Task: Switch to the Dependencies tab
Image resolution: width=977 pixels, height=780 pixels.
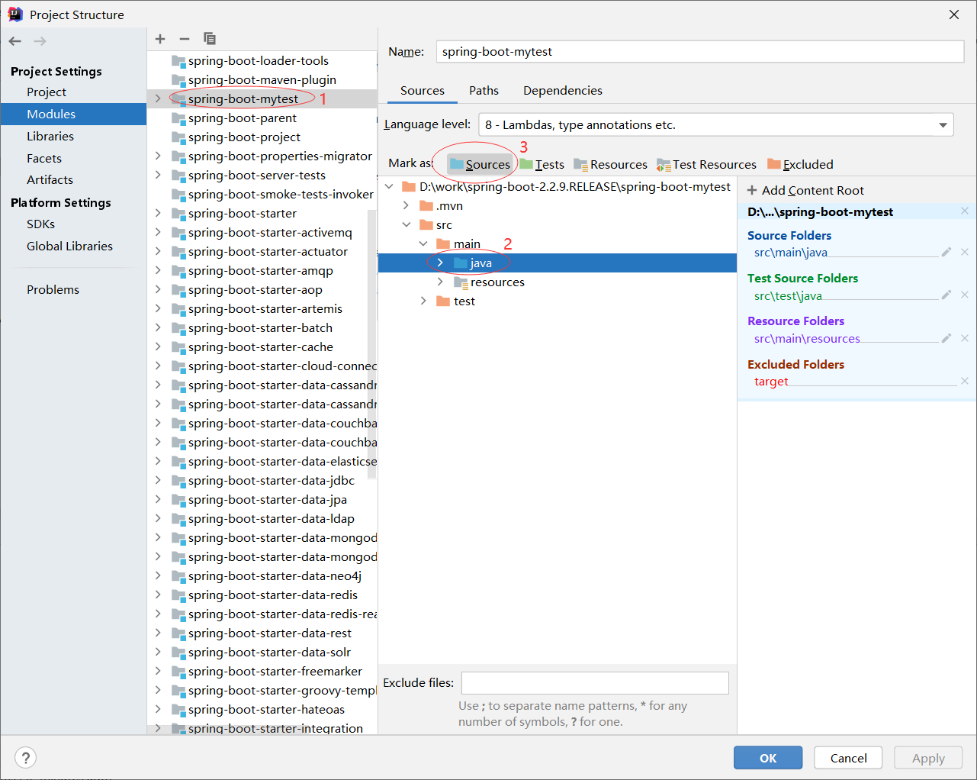Action: (x=563, y=91)
